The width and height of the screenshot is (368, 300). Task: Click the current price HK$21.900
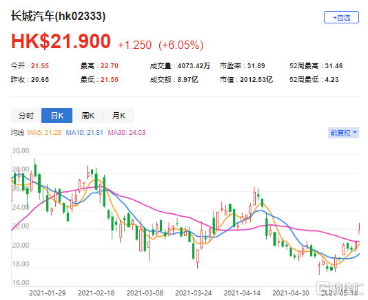[x=61, y=41]
